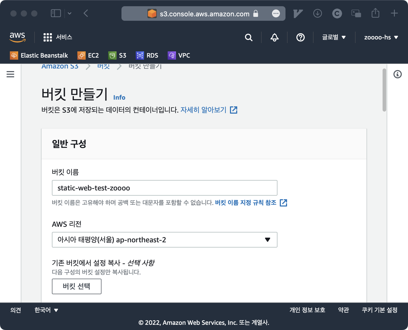
Task: Click the Safari address bar URL
Action: pos(205,14)
